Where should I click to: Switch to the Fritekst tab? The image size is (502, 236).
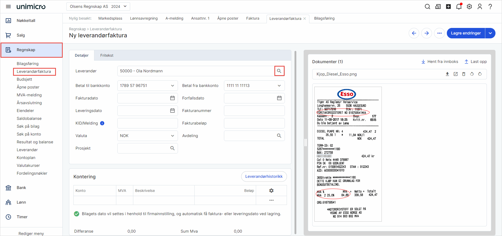(x=106, y=55)
